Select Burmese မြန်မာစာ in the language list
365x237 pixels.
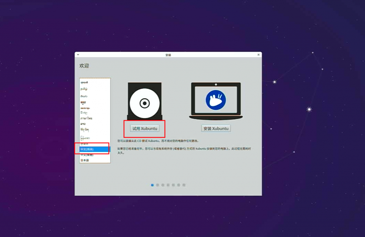click(x=95, y=138)
